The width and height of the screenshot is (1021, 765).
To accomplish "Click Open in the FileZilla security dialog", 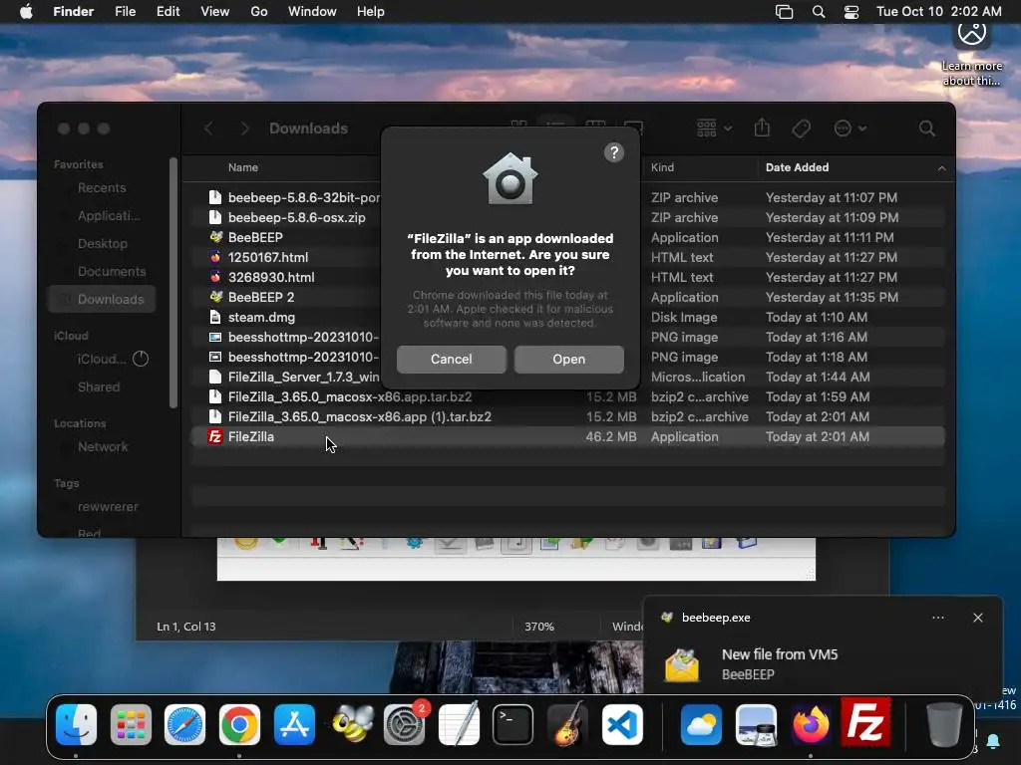I will [568, 359].
